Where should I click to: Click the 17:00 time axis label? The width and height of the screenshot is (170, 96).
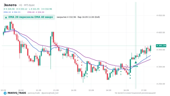click(144, 90)
